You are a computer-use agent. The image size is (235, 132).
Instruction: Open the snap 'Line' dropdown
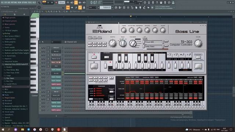tap(93, 7)
